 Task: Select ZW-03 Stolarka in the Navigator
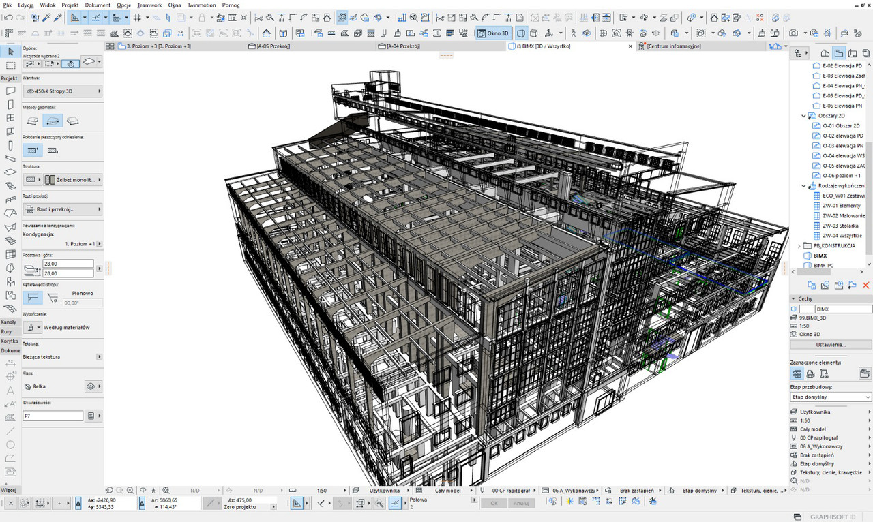[840, 226]
